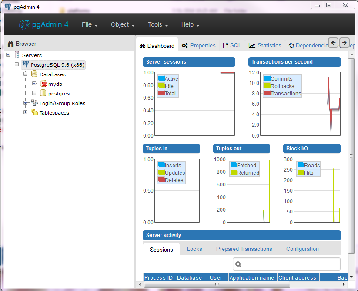Image resolution: width=358 pixels, height=291 pixels.
Task: Click the Tablespaces folders icon
Action: (x=34, y=112)
